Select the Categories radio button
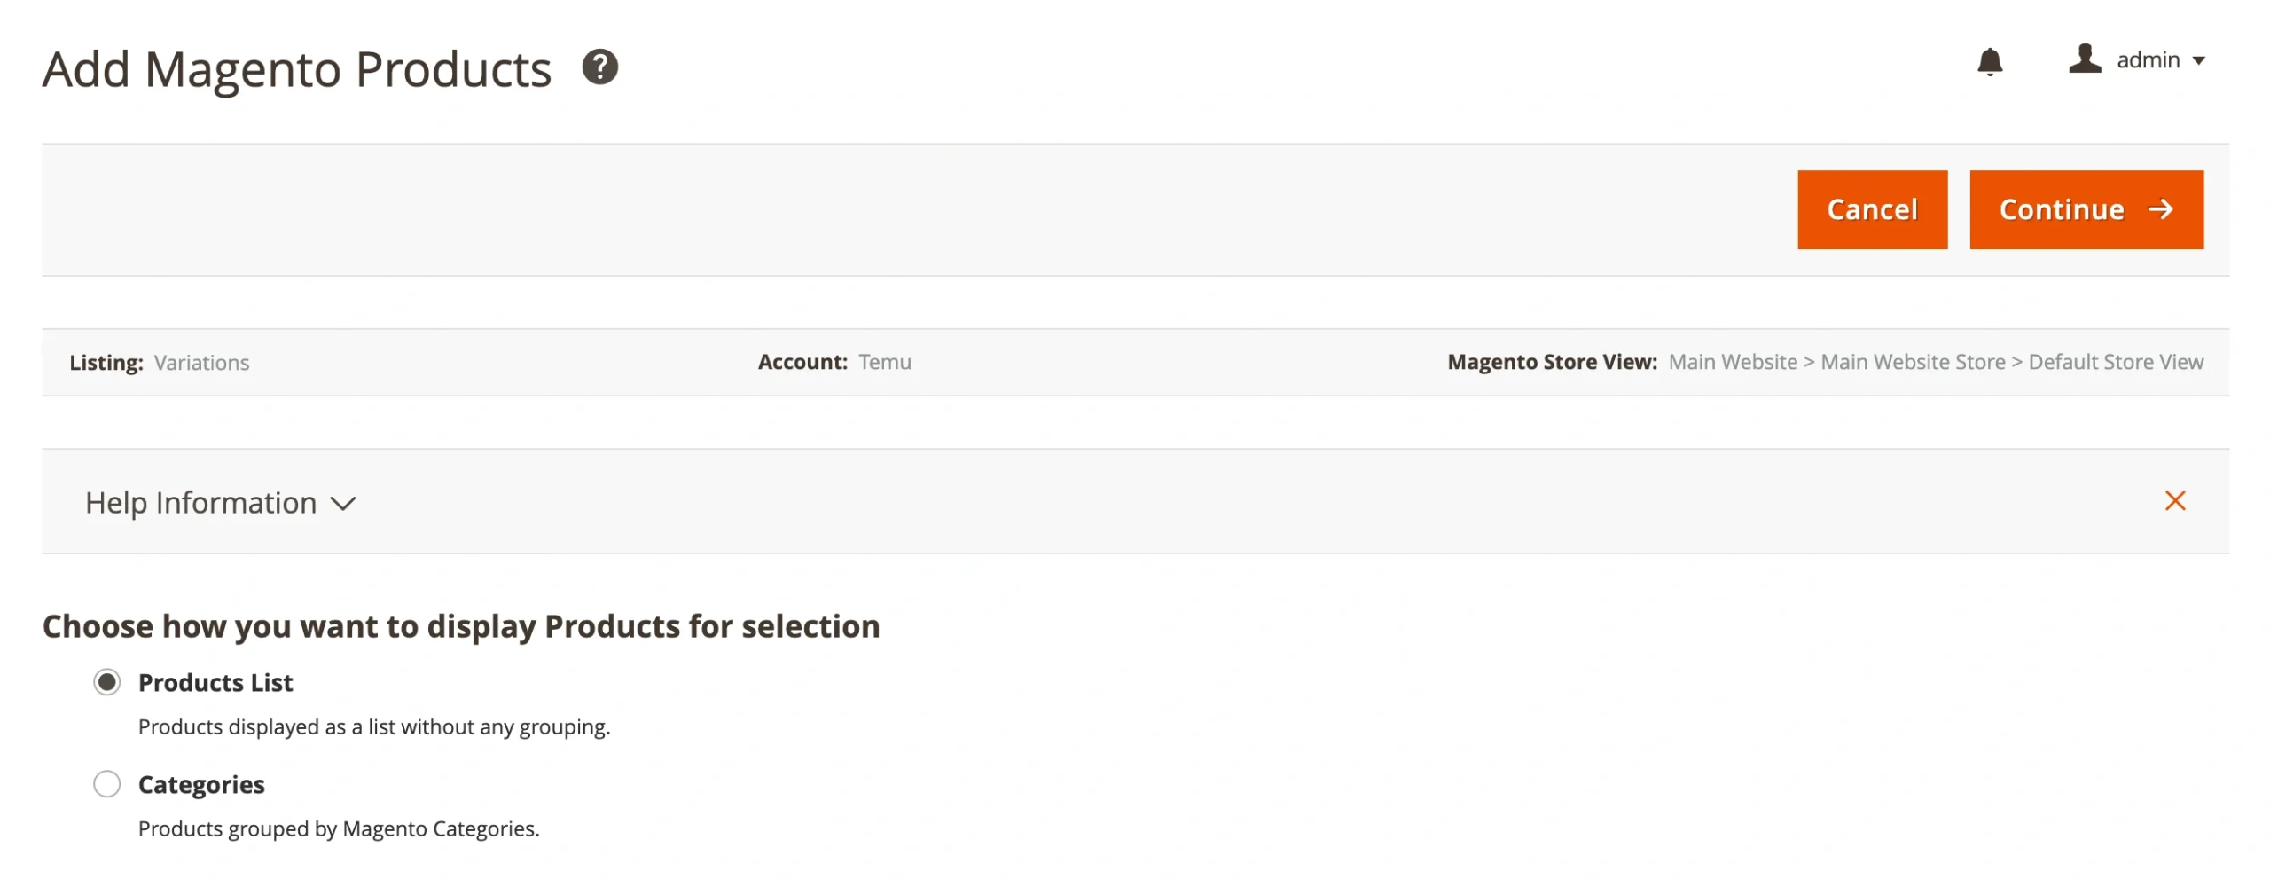The width and height of the screenshot is (2270, 879). point(107,784)
